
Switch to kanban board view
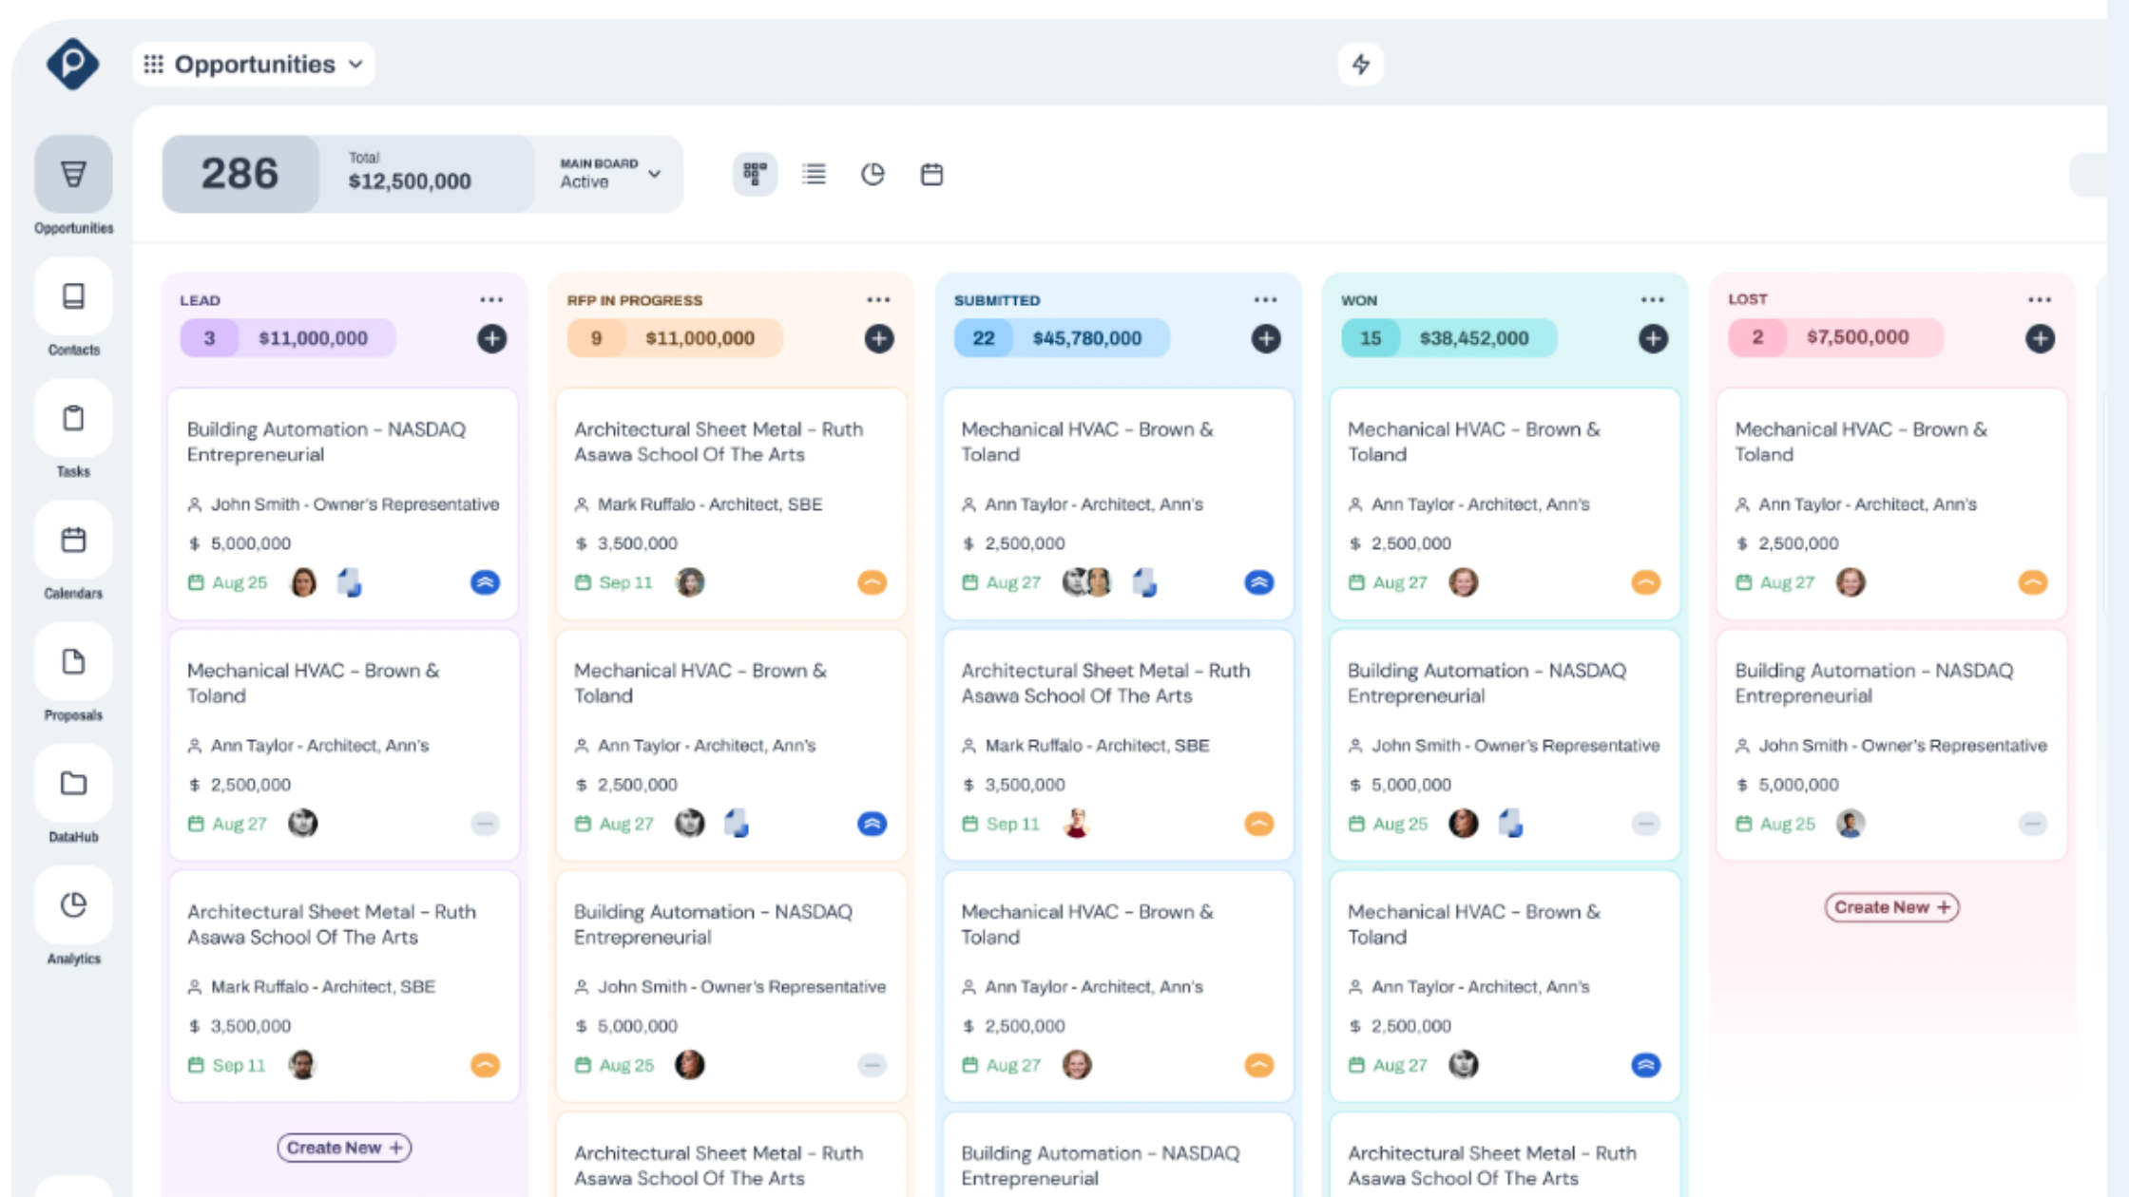(x=755, y=174)
